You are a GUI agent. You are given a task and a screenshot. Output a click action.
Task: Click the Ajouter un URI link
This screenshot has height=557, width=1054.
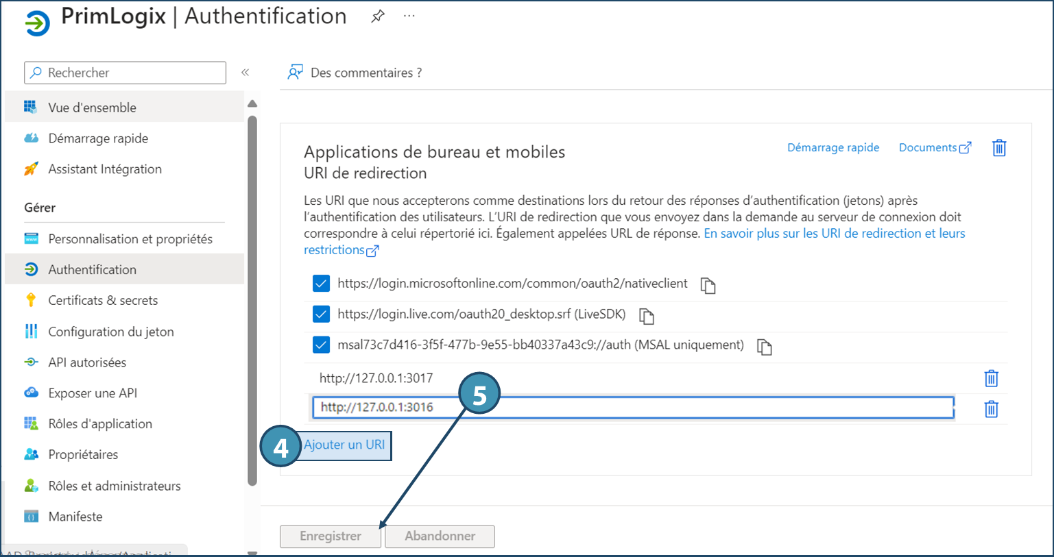pos(344,445)
